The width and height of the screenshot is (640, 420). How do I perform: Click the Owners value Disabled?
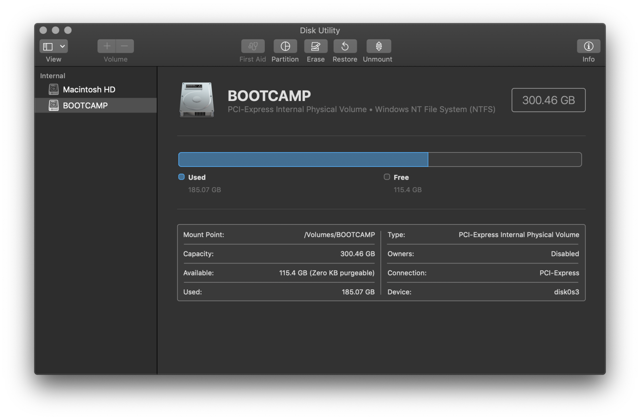click(565, 254)
